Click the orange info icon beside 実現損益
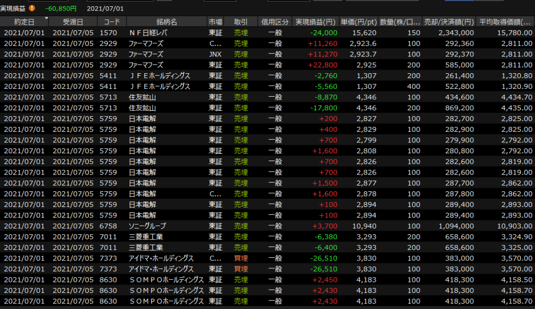 coord(32,8)
